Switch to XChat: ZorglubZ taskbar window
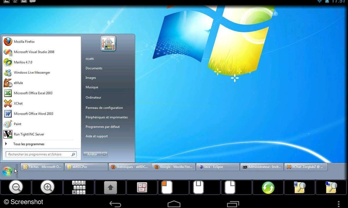The height and width of the screenshot is (208, 348). [x=306, y=167]
